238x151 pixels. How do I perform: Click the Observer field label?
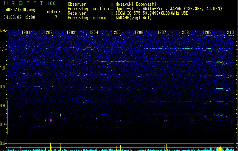click(x=77, y=4)
